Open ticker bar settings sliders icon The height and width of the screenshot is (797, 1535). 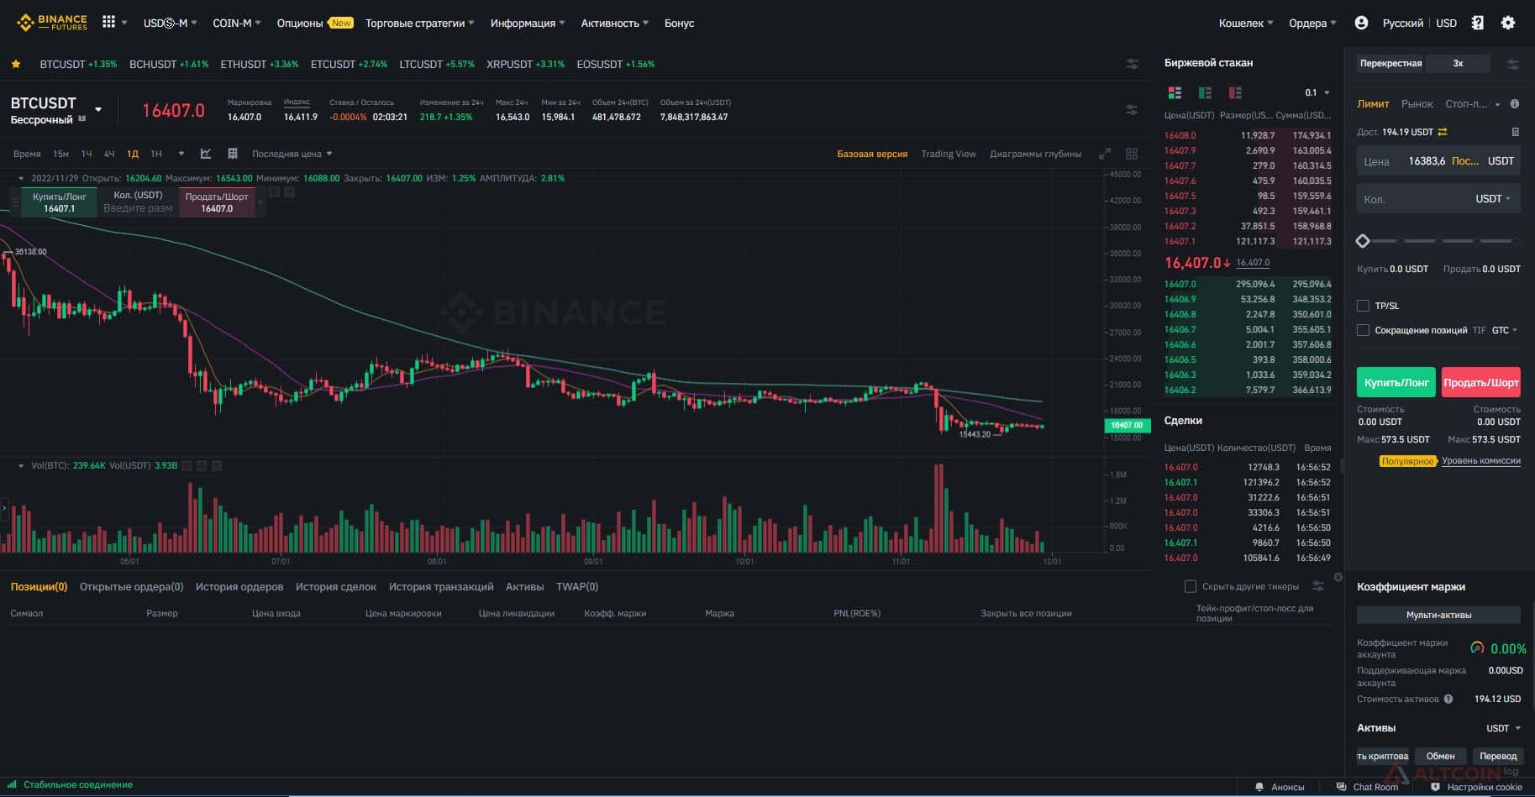tap(1133, 64)
